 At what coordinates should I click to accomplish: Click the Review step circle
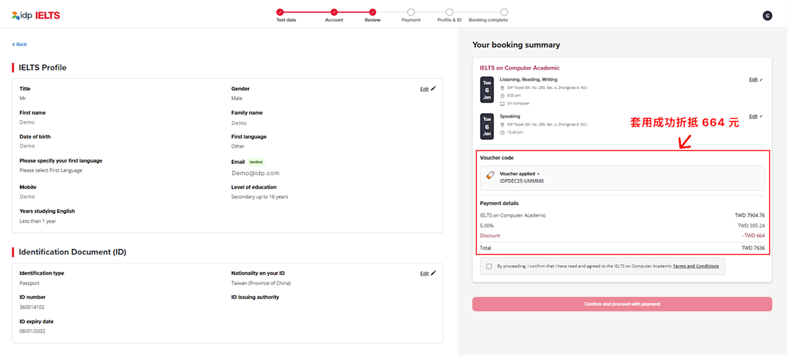[x=373, y=12]
